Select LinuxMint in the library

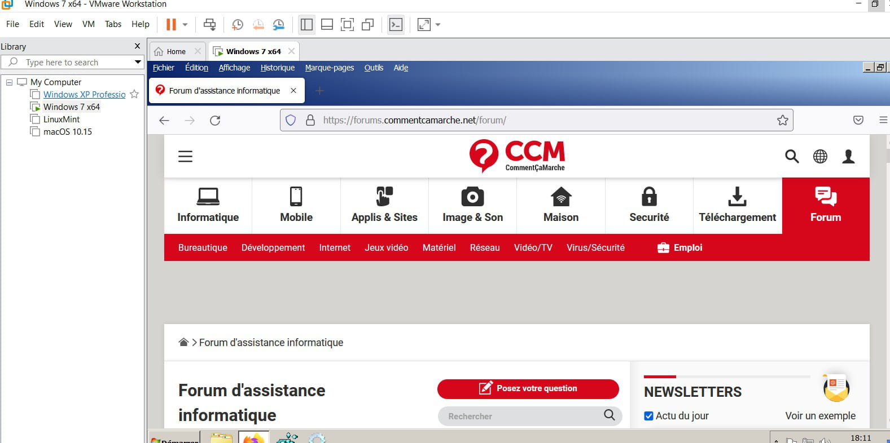(62, 119)
